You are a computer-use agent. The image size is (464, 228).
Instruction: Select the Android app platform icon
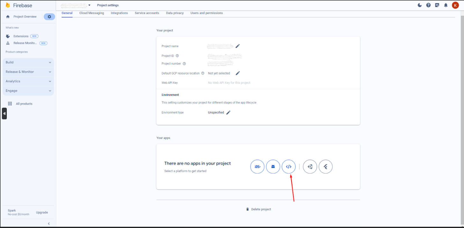pos(273,167)
